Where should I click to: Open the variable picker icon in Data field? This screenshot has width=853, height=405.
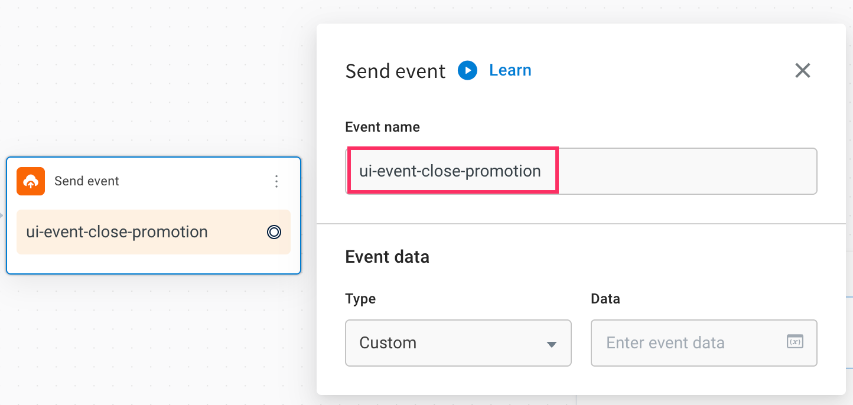click(795, 341)
